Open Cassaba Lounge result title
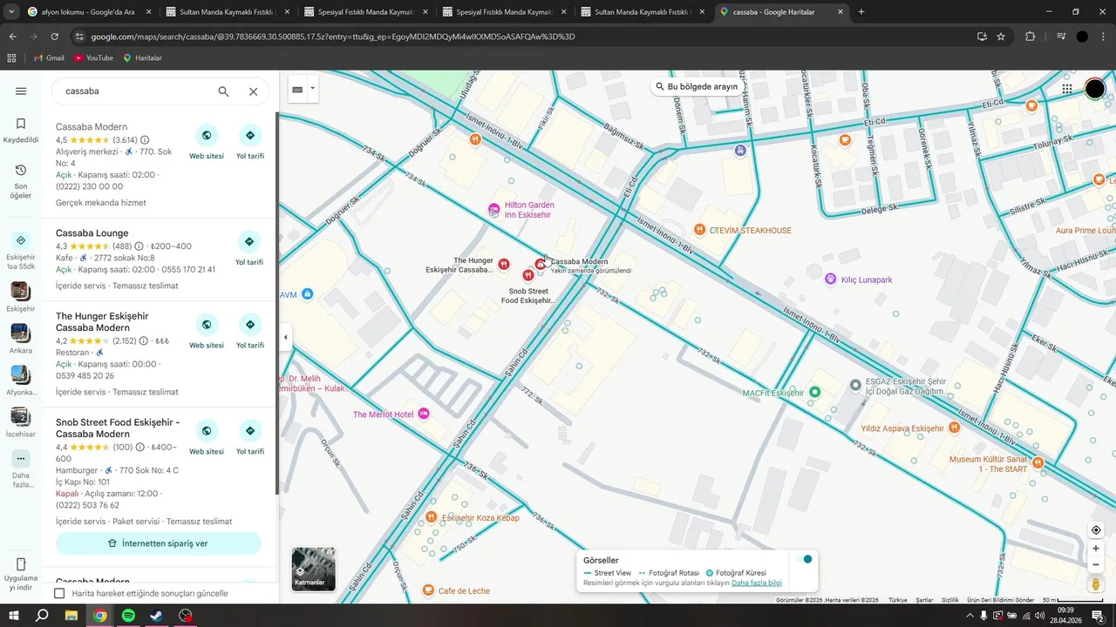This screenshot has width=1116, height=627. pos(92,233)
